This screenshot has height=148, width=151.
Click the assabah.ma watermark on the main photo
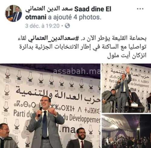[x=77, y=71]
